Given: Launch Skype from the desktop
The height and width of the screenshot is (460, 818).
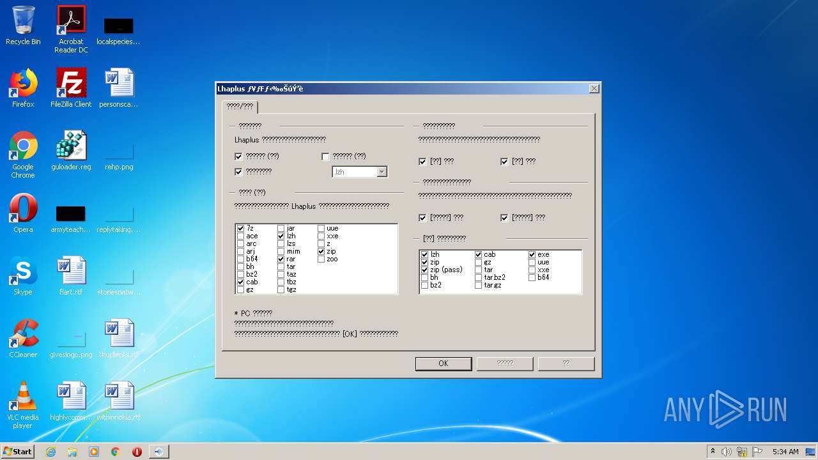Looking at the screenshot, I should click(23, 276).
